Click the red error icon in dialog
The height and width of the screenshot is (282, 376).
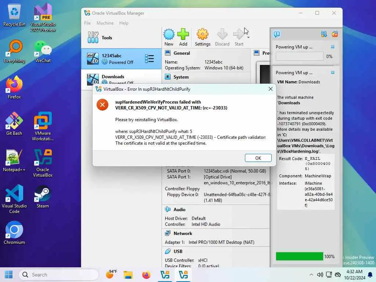[x=102, y=105]
